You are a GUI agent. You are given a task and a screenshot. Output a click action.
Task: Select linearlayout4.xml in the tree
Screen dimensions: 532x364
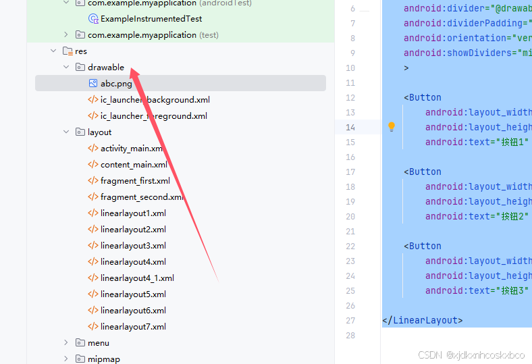[x=134, y=262]
